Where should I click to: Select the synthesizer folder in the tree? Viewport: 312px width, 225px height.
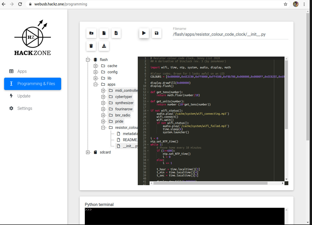coord(124,103)
